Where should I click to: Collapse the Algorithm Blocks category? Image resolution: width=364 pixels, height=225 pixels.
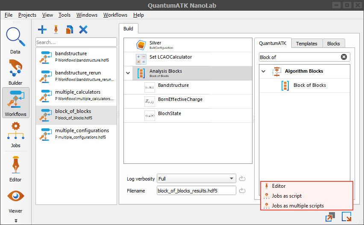point(264,71)
